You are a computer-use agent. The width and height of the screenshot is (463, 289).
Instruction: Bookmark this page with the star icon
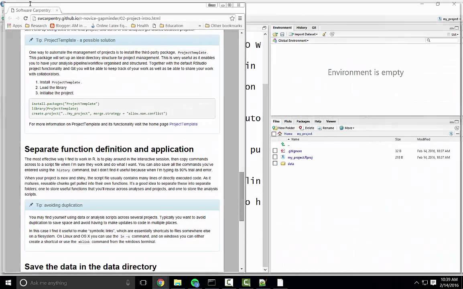click(232, 18)
